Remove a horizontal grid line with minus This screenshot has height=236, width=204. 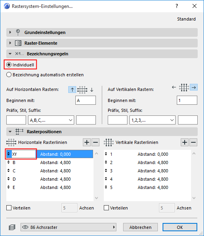pos(95,142)
